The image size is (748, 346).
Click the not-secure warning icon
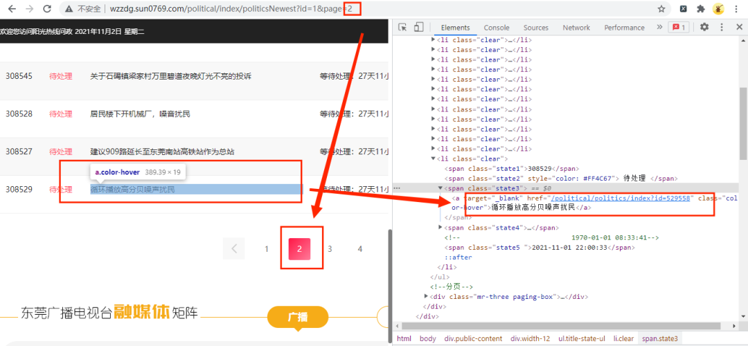click(69, 8)
